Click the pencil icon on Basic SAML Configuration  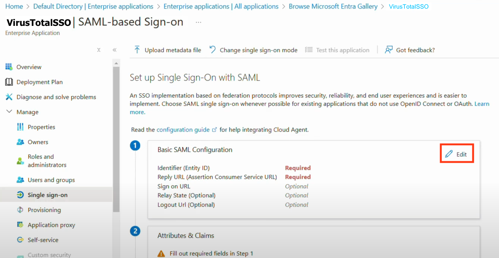[x=449, y=154]
